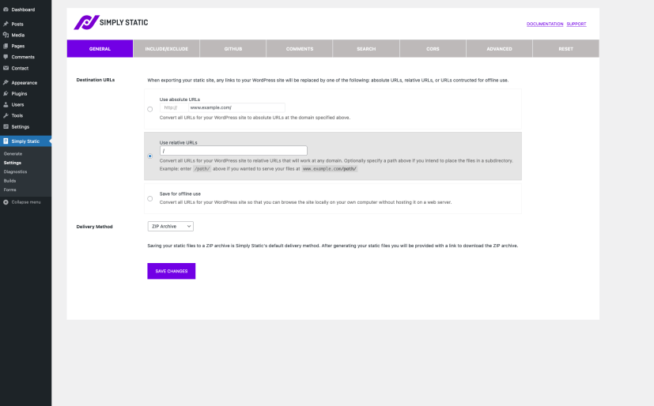Image resolution: width=654 pixels, height=406 pixels.
Task: Open Media library icon
Action: click(6, 35)
